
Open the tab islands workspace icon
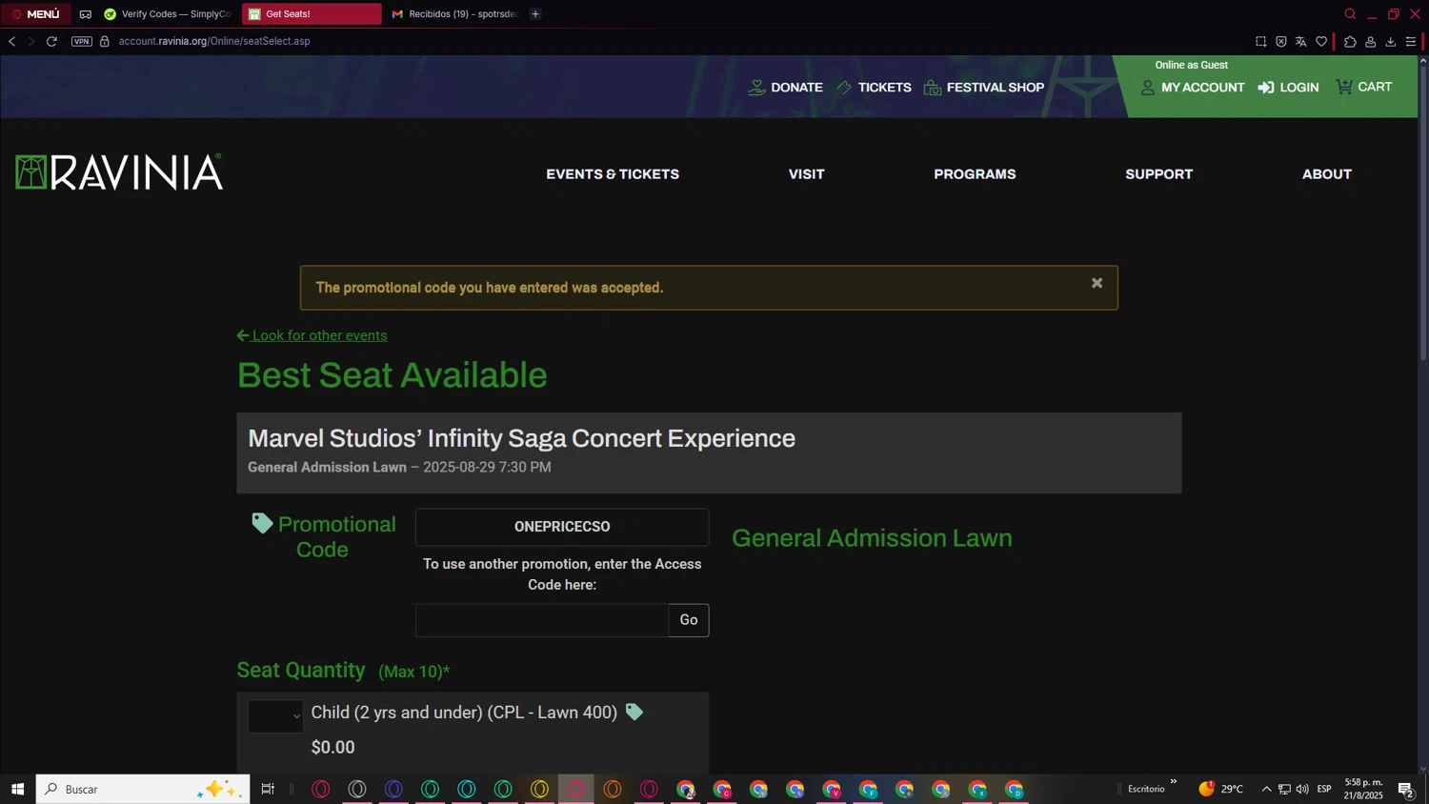click(x=86, y=14)
